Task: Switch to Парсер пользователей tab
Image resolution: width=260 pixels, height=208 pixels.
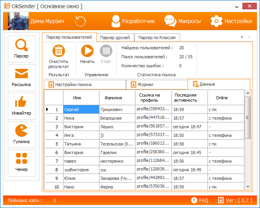Action: tap(69, 37)
